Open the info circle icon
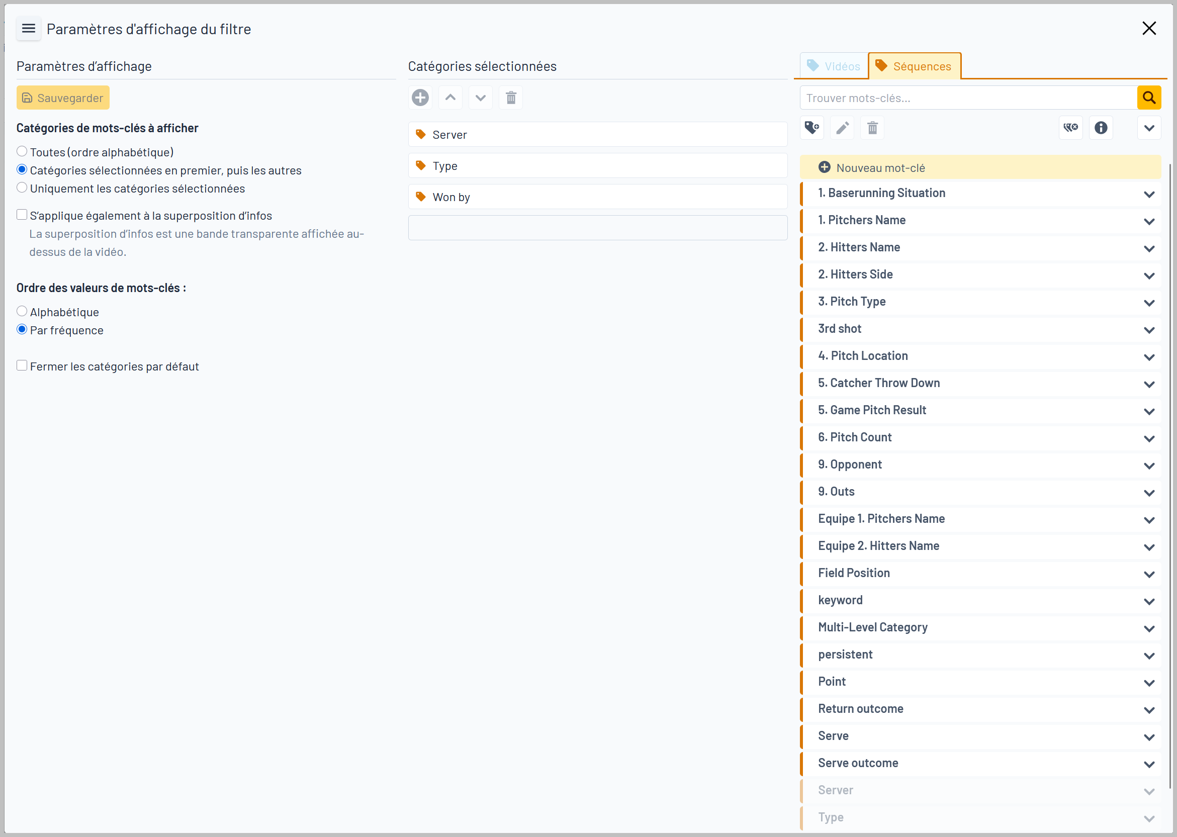This screenshot has width=1177, height=837. 1101,127
